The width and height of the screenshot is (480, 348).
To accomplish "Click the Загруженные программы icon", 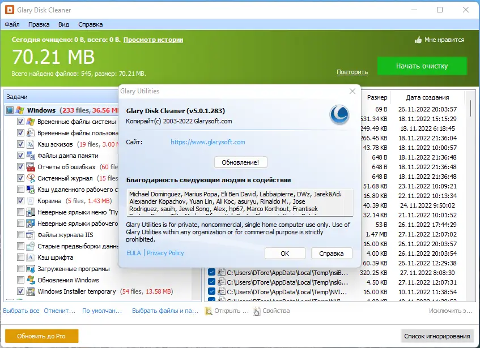I will click(x=30, y=269).
